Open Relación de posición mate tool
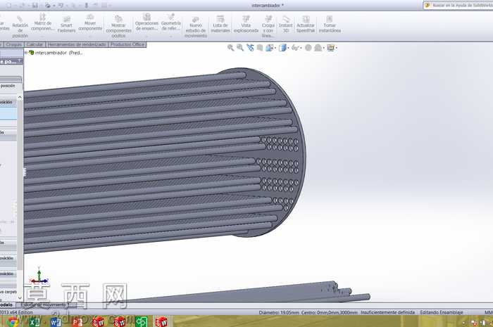This screenshot has height=327, width=493. pyautogui.click(x=20, y=27)
